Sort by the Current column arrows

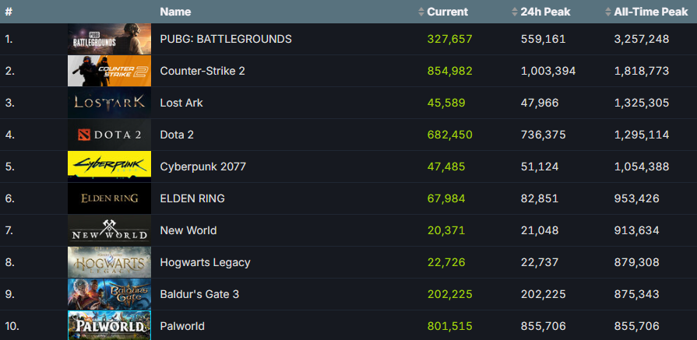pyautogui.click(x=421, y=12)
